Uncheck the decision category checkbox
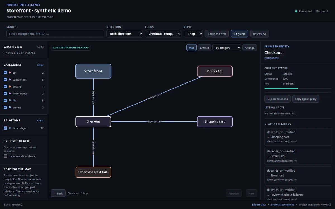Viewport: 335px width, 209px height. tap(5, 86)
